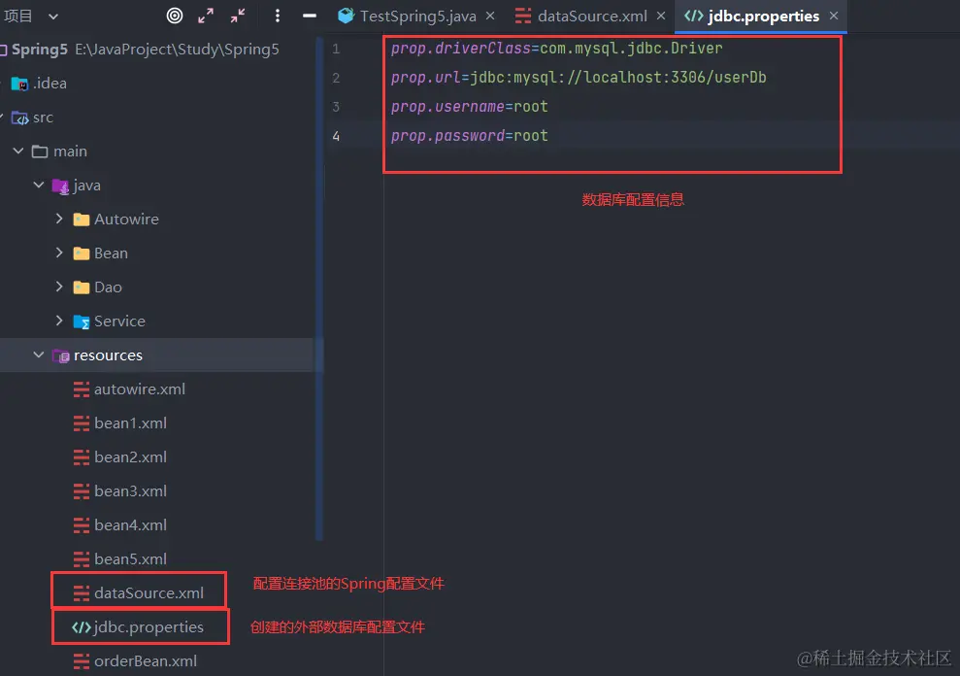960x676 pixels.
Task: Open jdbc.properties in project tree
Action: [x=149, y=627]
